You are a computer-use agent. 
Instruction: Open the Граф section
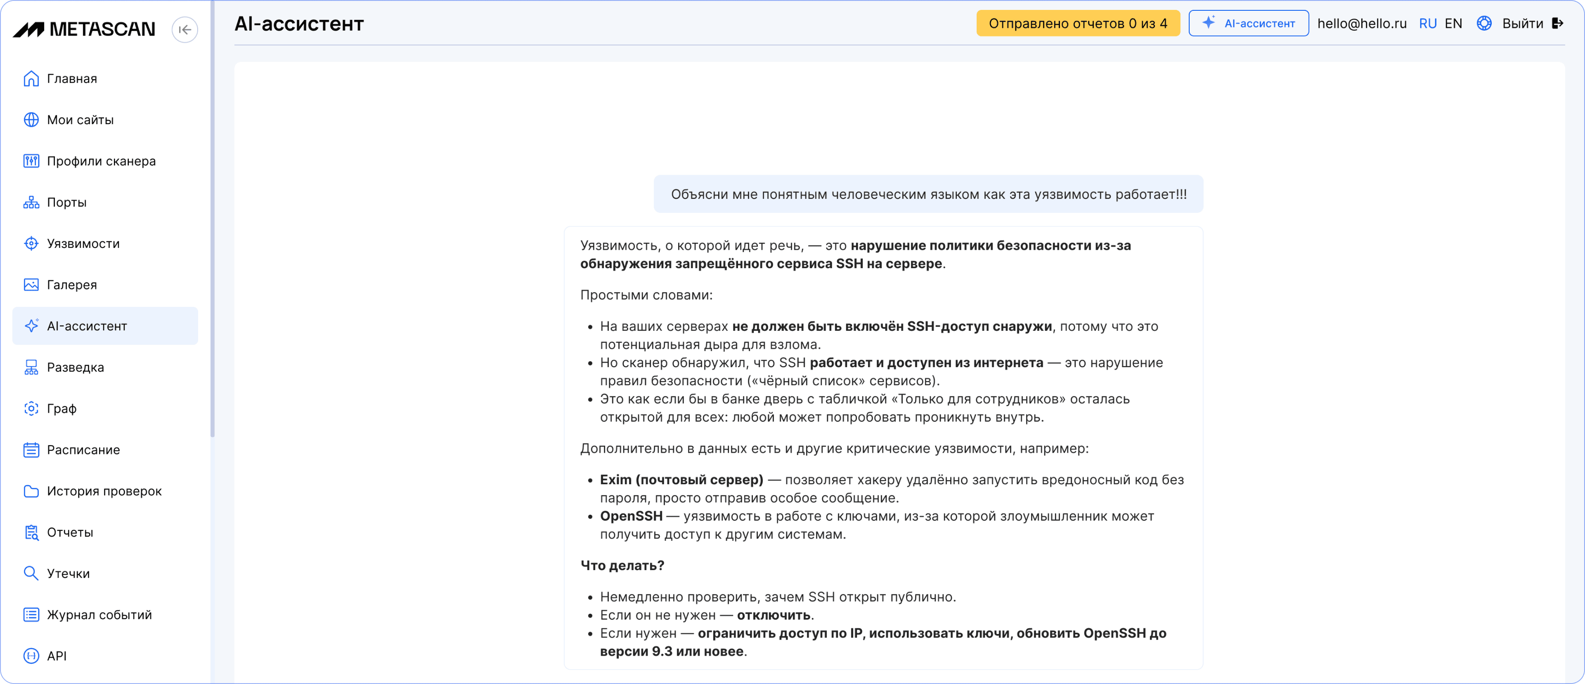105,409
